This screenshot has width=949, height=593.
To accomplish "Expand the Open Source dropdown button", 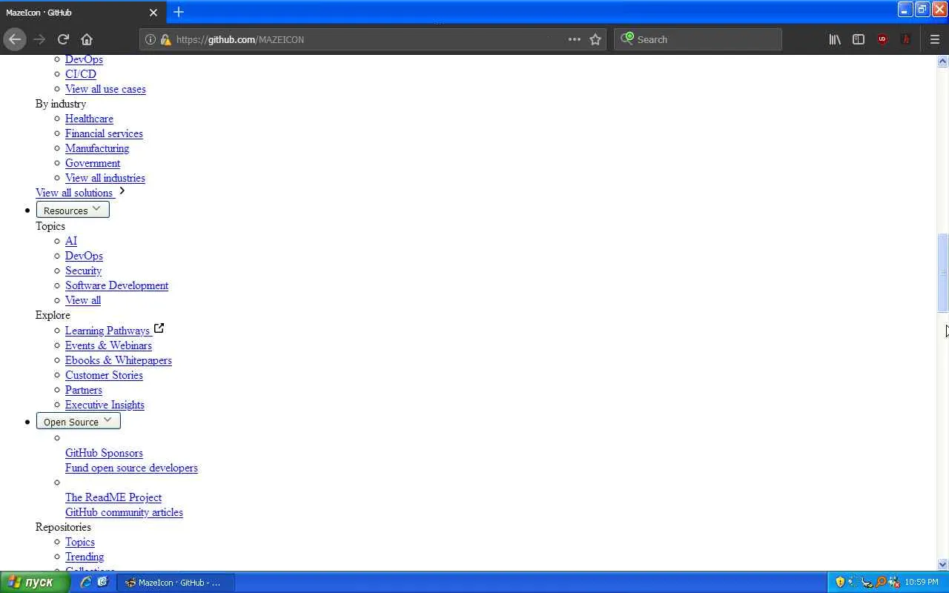I will (x=78, y=421).
